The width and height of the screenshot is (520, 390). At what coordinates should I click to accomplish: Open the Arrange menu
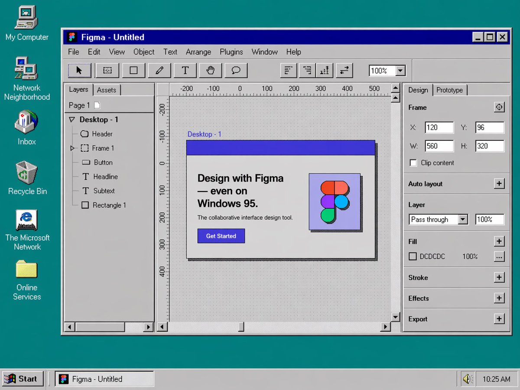click(198, 52)
